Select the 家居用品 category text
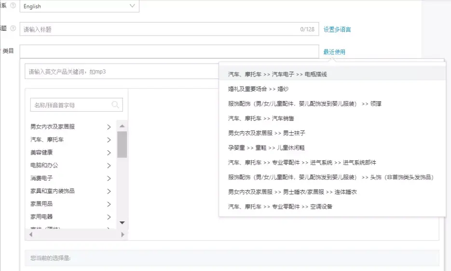 point(41,204)
